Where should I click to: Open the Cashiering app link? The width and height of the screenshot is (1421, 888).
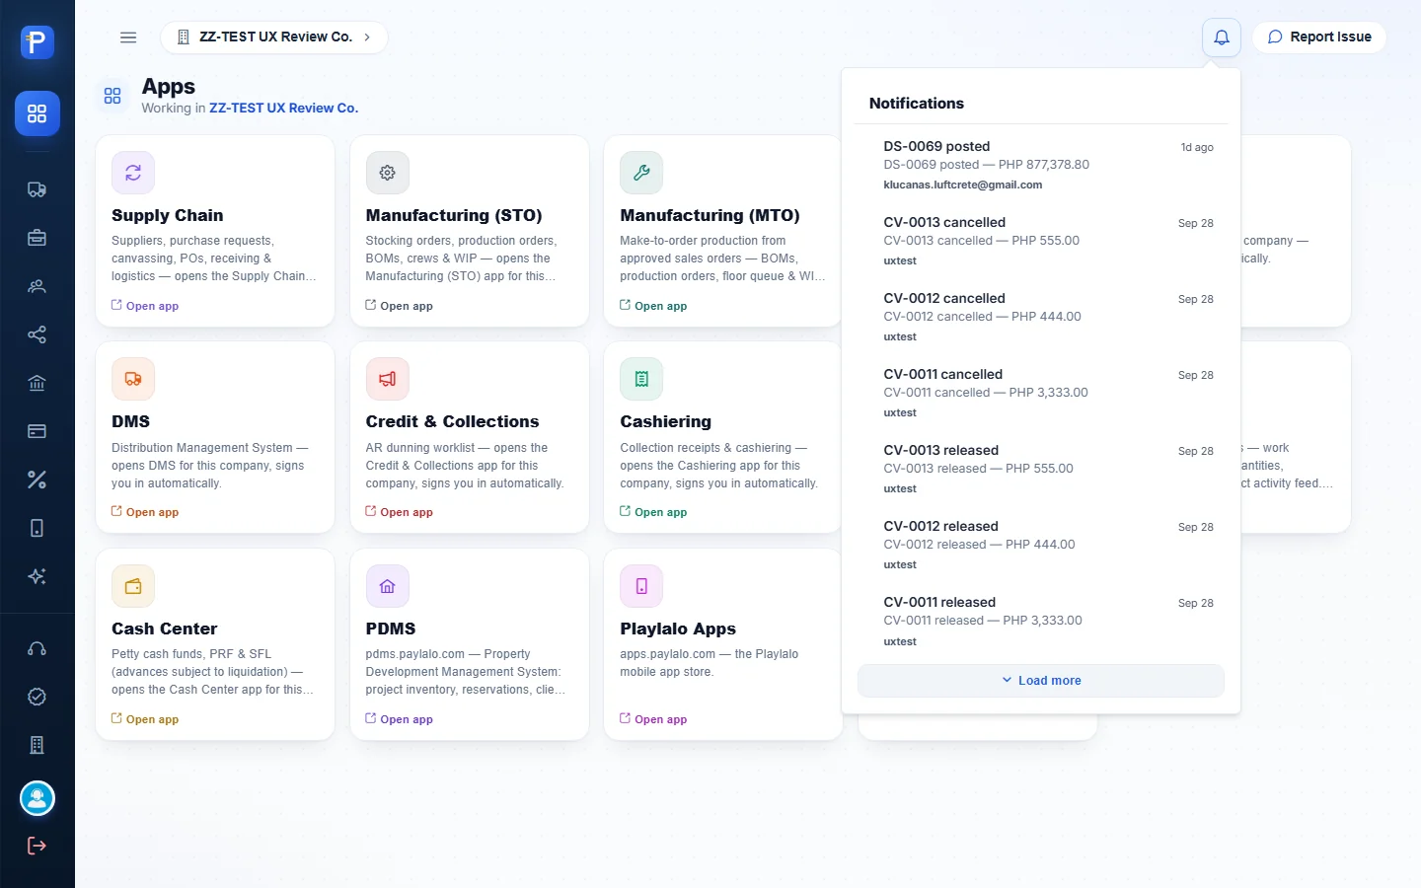(653, 512)
